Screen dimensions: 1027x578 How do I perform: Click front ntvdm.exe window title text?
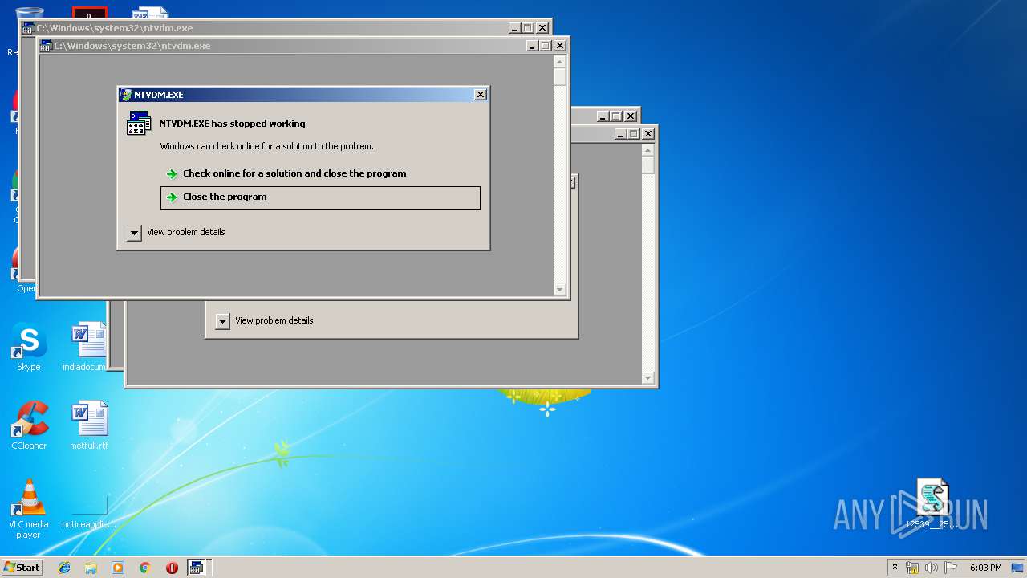132,46
